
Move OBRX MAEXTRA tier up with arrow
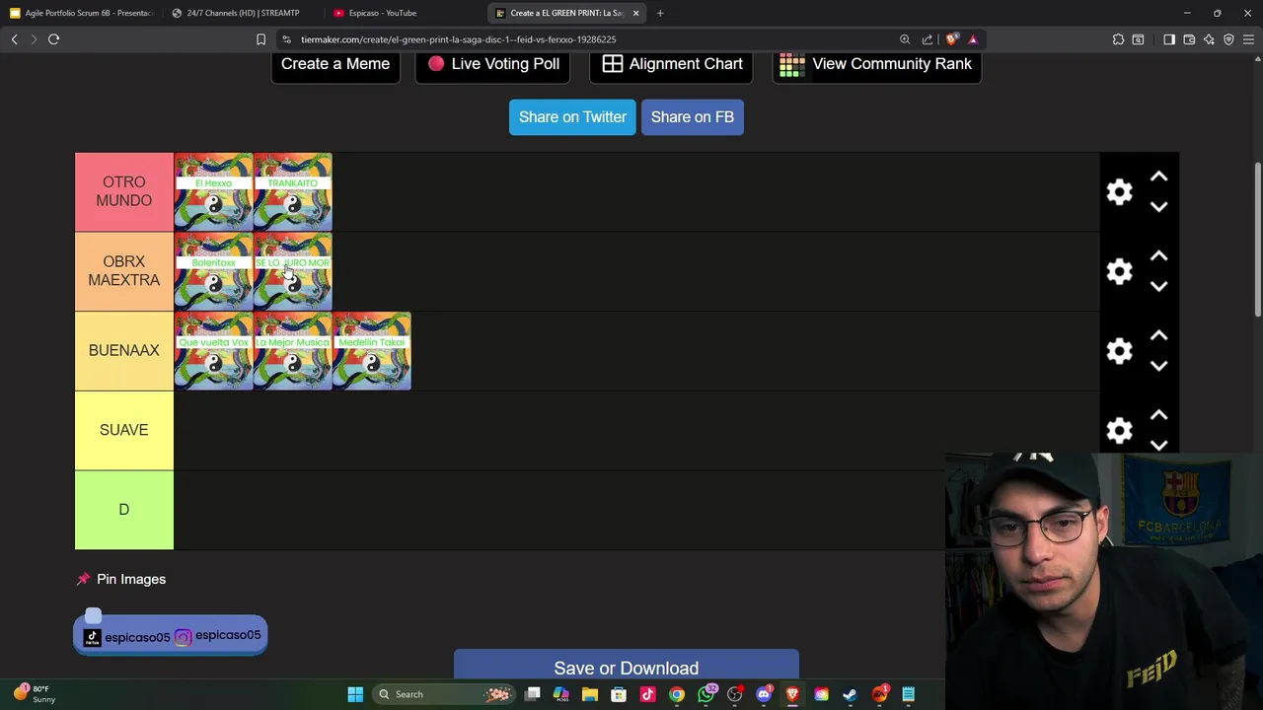pos(1158,256)
